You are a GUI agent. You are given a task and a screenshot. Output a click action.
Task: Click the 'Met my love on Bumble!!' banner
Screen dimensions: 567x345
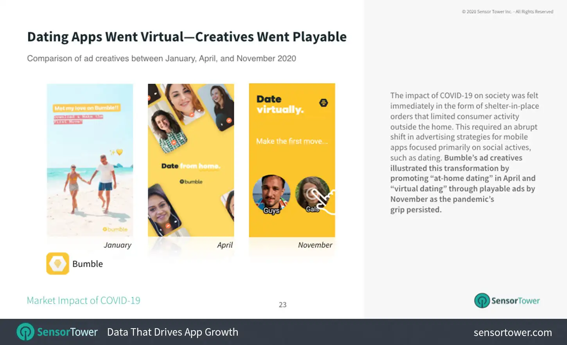pos(87,108)
